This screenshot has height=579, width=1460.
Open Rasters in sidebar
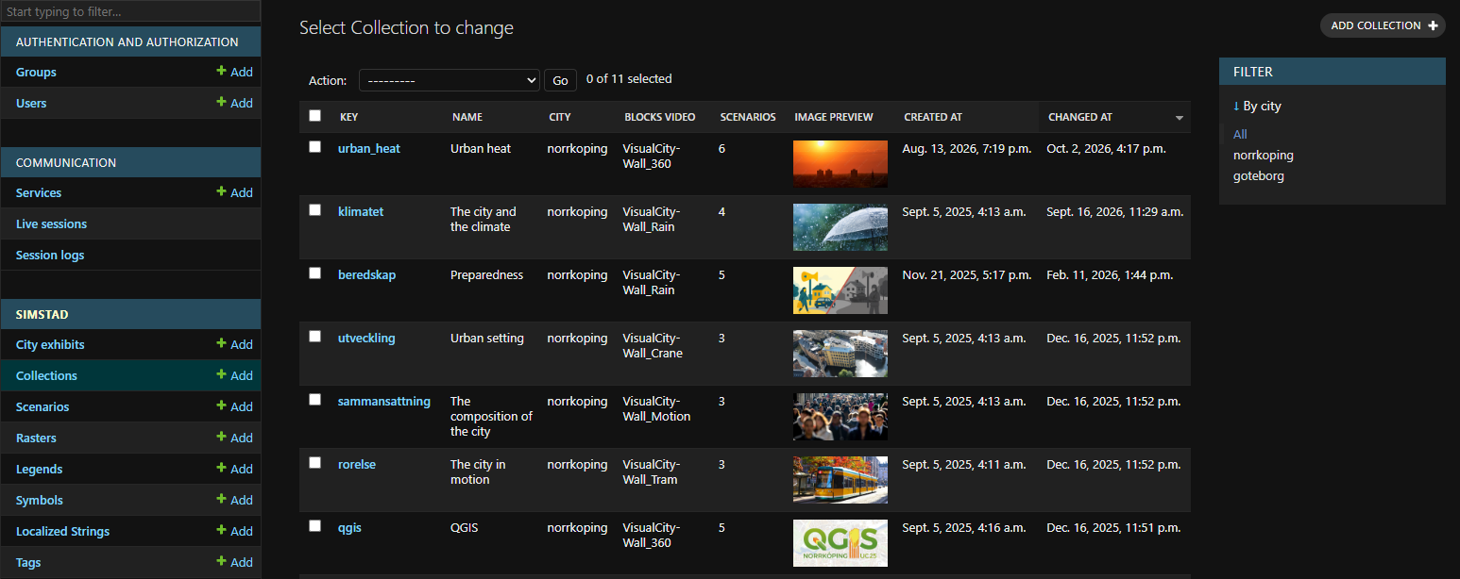(36, 438)
